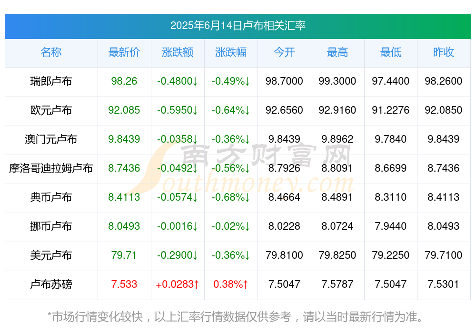Select the 最新价 column header
Screen dimensions: 476x332
(x=124, y=52)
